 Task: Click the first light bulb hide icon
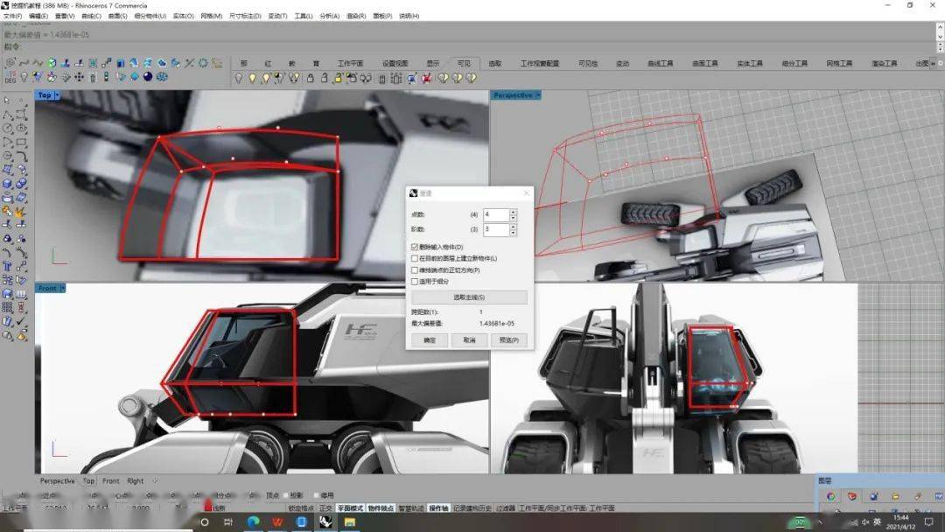point(239,79)
